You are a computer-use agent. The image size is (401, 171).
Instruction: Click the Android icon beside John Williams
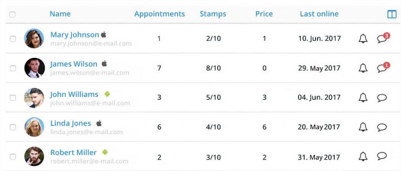107,94
